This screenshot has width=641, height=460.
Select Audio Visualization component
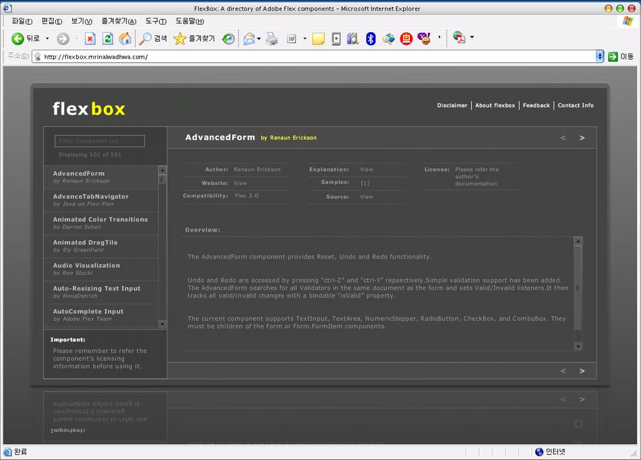(101, 269)
